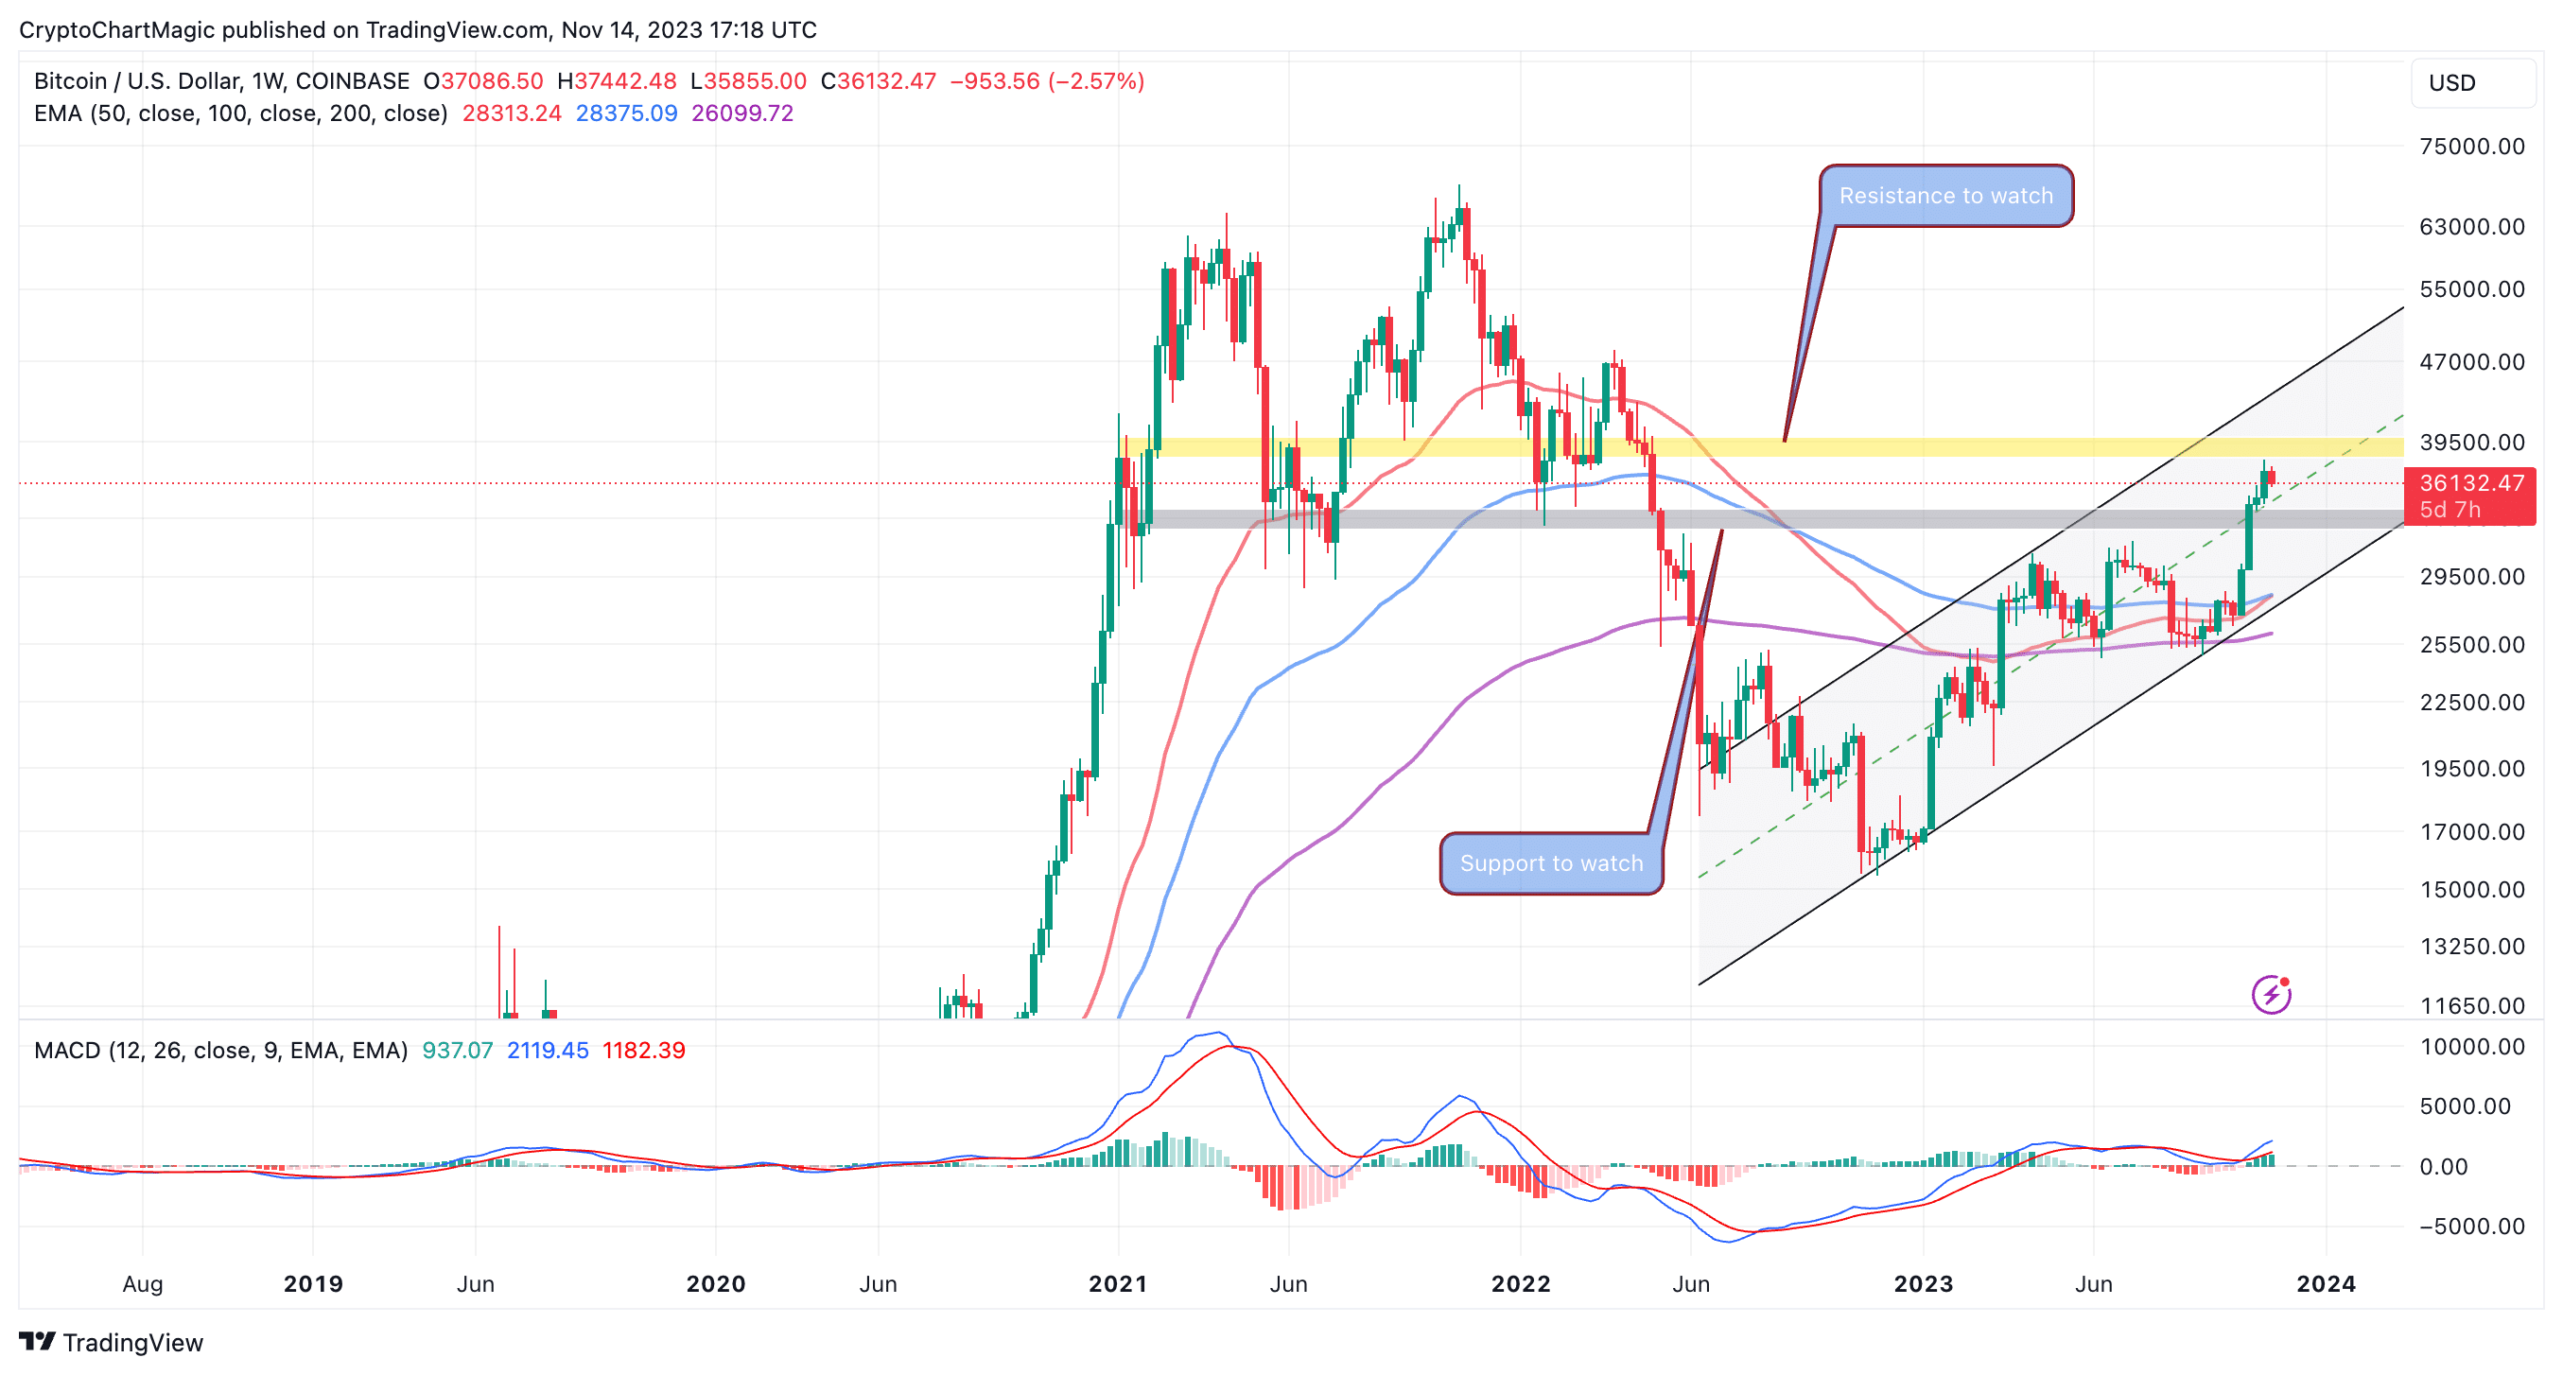Click the change value −953.56 (−2.57%)

tap(1047, 80)
